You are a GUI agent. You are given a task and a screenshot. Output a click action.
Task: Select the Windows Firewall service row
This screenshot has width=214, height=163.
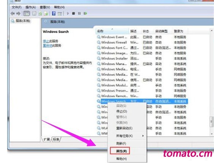(x=142, y=42)
